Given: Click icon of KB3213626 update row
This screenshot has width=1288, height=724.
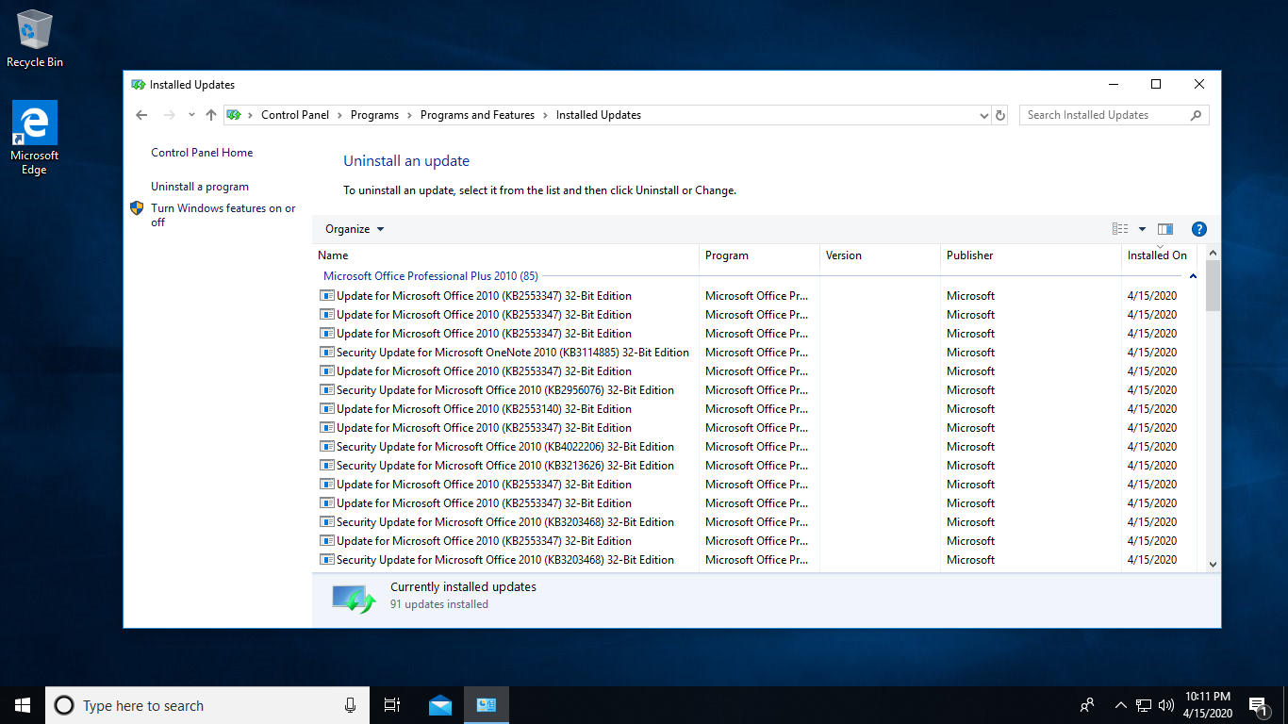Looking at the screenshot, I should tap(327, 466).
